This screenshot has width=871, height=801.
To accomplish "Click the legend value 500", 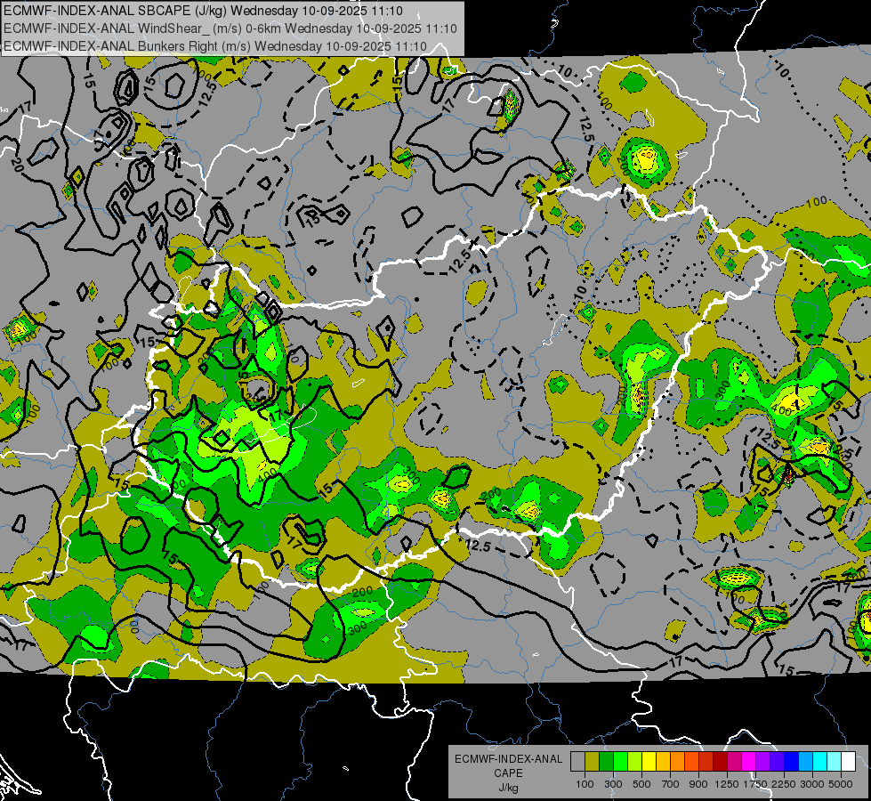I will click(641, 784).
